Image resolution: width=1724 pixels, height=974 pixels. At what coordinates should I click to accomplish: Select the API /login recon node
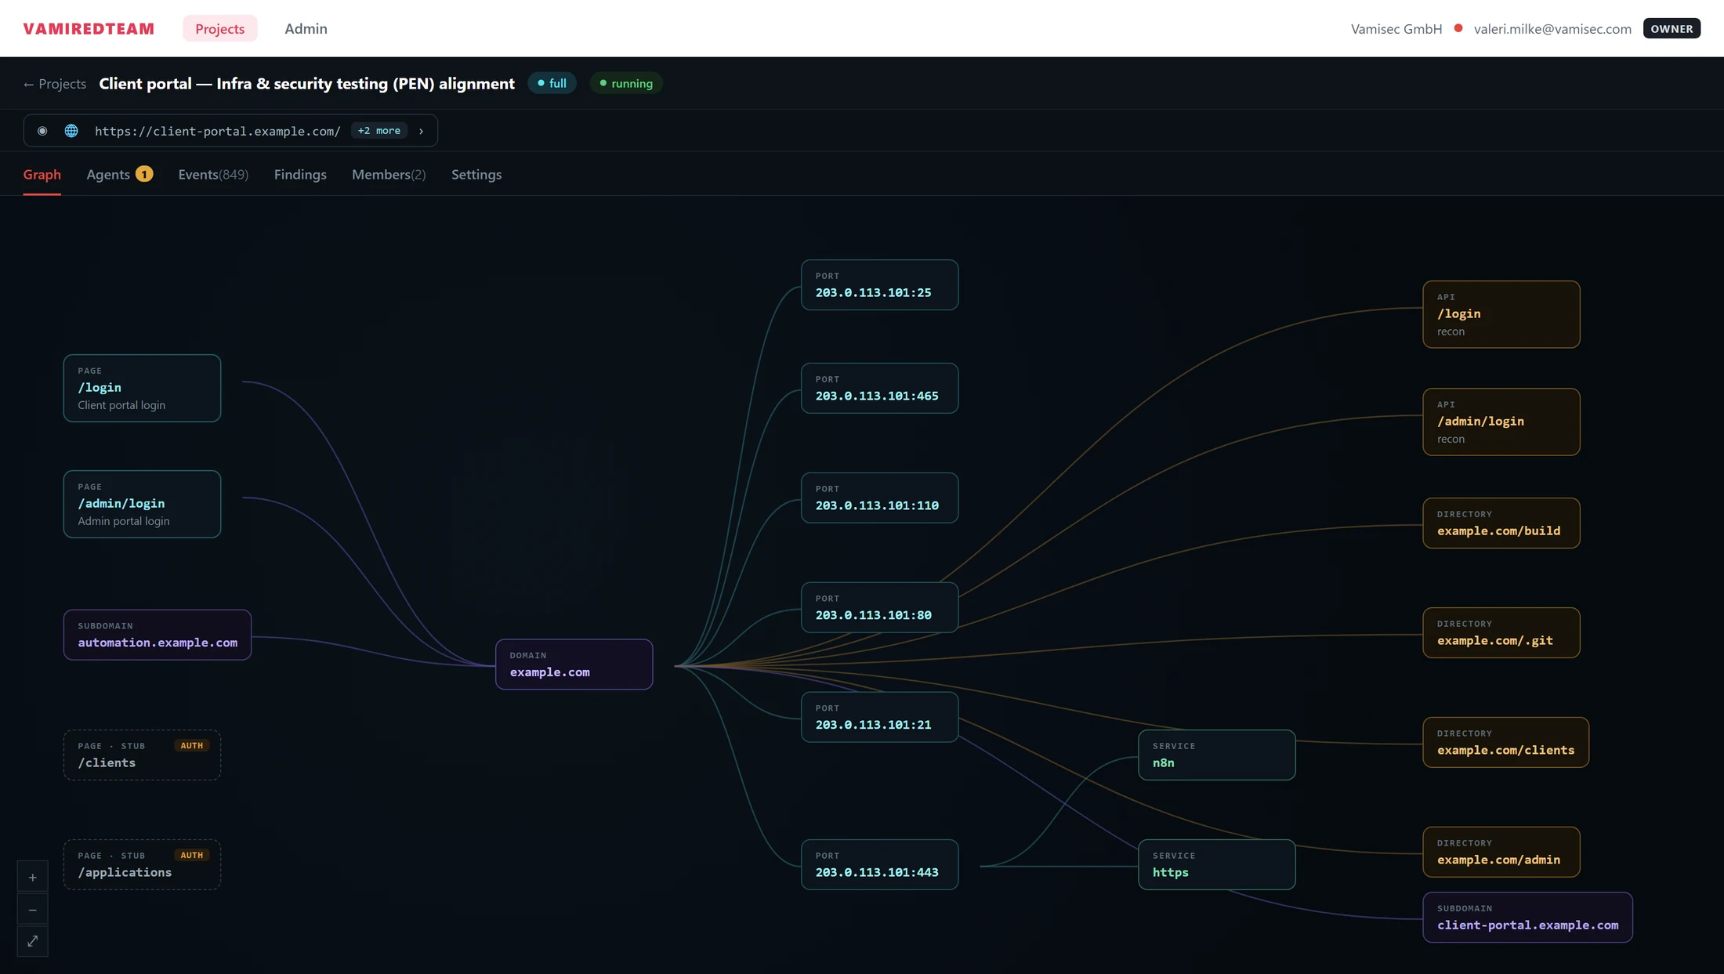coord(1501,314)
